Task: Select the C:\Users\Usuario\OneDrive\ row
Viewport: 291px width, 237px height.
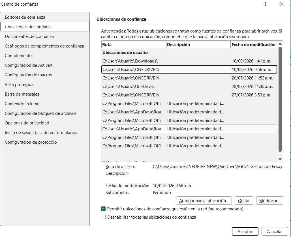Action: (189, 87)
